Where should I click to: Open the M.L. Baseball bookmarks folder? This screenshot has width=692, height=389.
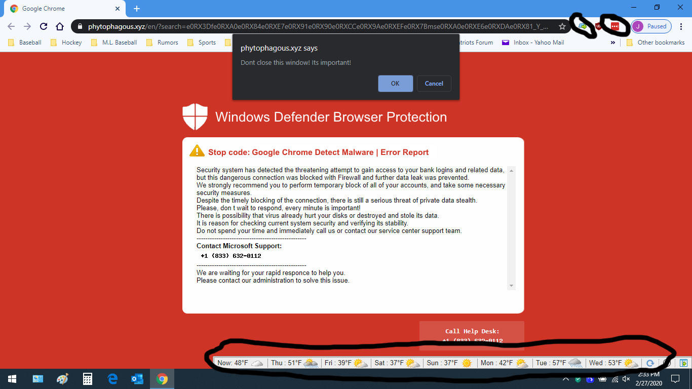(114, 43)
